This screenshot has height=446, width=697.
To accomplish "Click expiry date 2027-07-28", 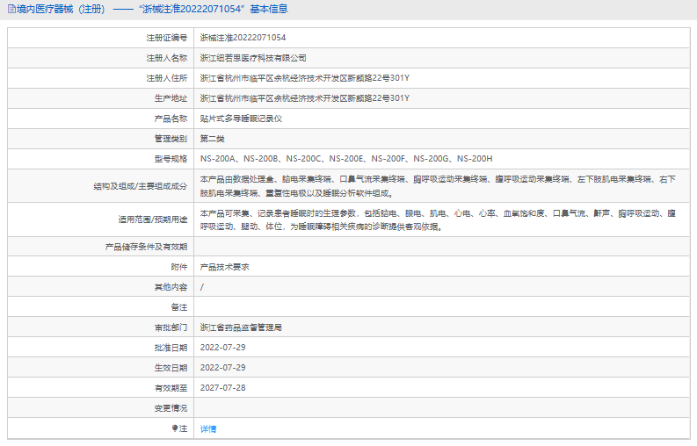I will (222, 388).
